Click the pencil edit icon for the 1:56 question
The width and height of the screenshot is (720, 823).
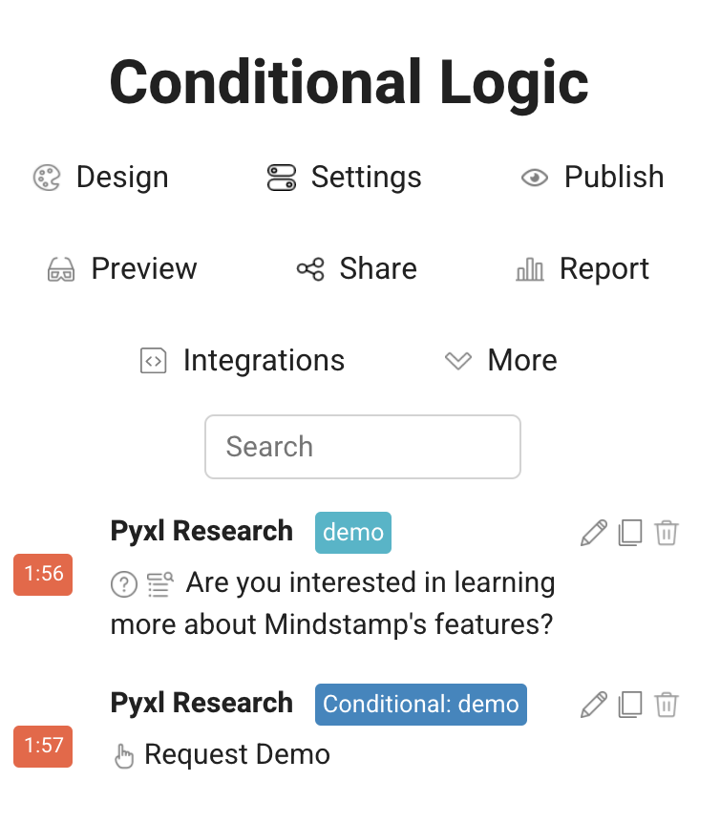pyautogui.click(x=593, y=533)
